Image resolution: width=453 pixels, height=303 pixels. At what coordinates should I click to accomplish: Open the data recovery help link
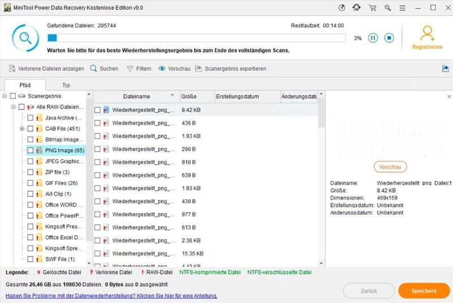[111, 296]
